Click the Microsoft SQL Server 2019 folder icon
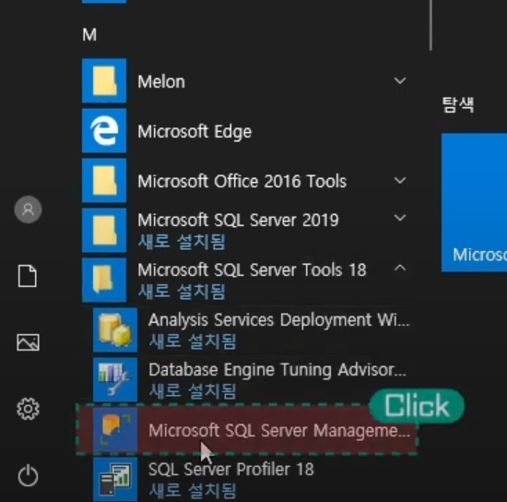The height and width of the screenshot is (502, 507). 104,231
